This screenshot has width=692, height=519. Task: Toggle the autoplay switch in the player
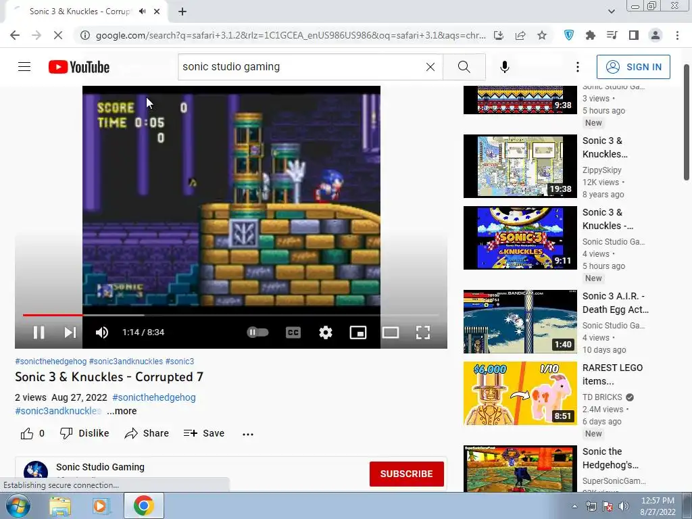pos(257,332)
